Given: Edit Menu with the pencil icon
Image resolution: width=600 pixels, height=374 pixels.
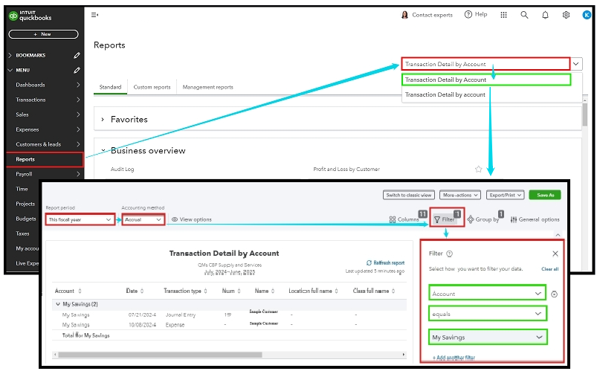Looking at the screenshot, I should click(77, 71).
